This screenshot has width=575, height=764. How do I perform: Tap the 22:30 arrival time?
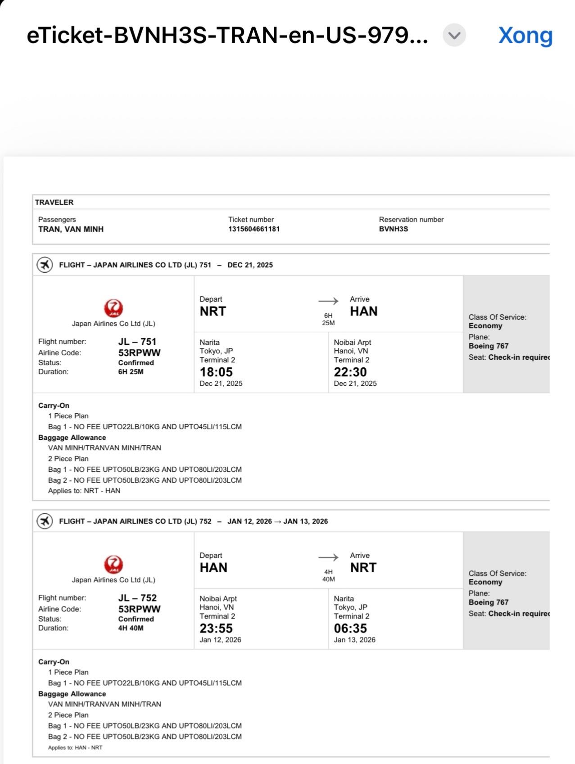(350, 372)
